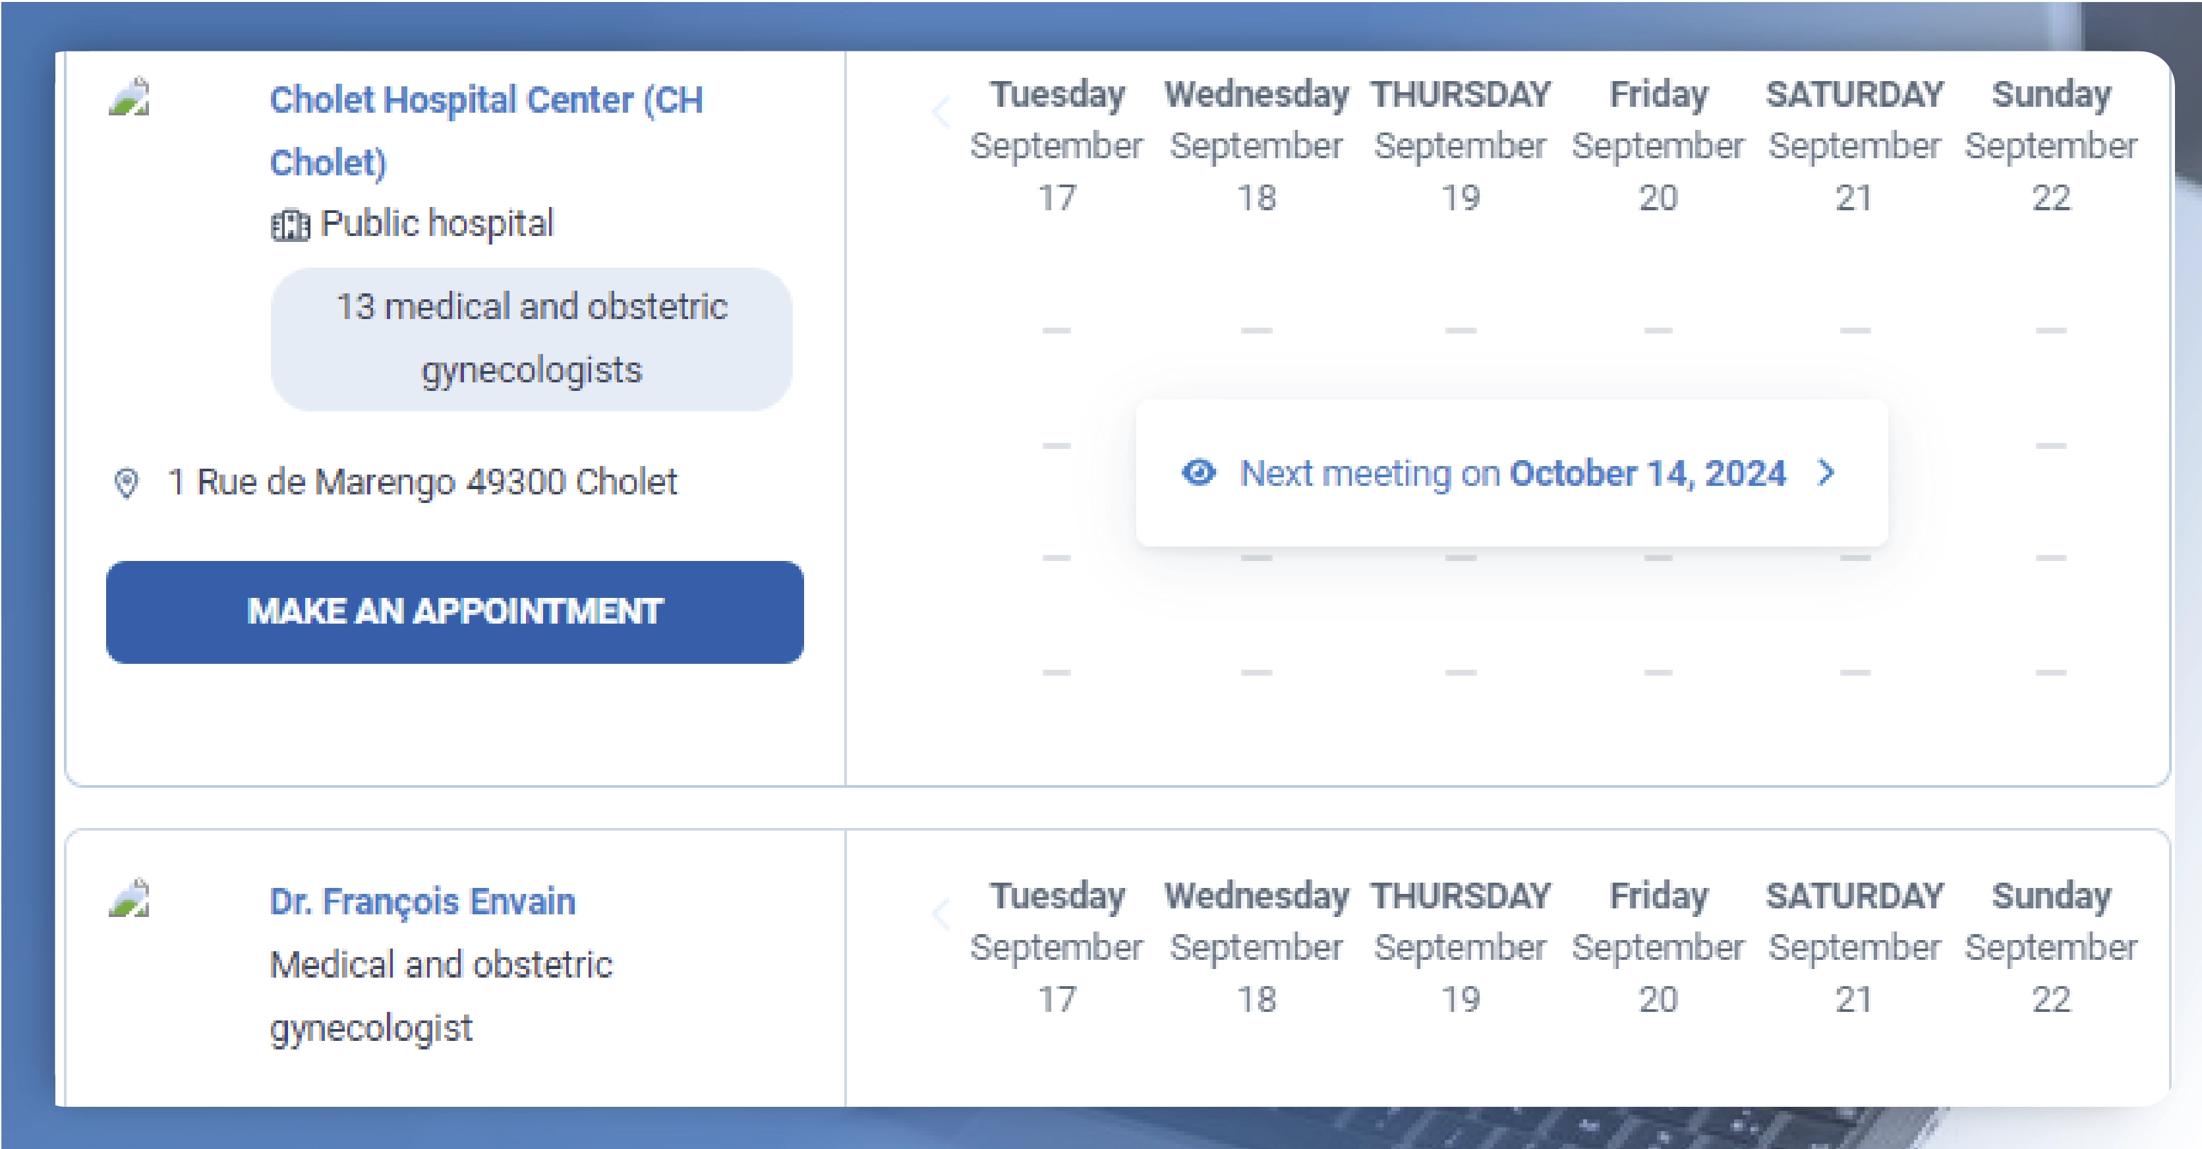Image resolution: width=2202 pixels, height=1149 pixels.
Task: Click Friday September 20 in Dr. Envain's calendar
Action: [1658, 947]
